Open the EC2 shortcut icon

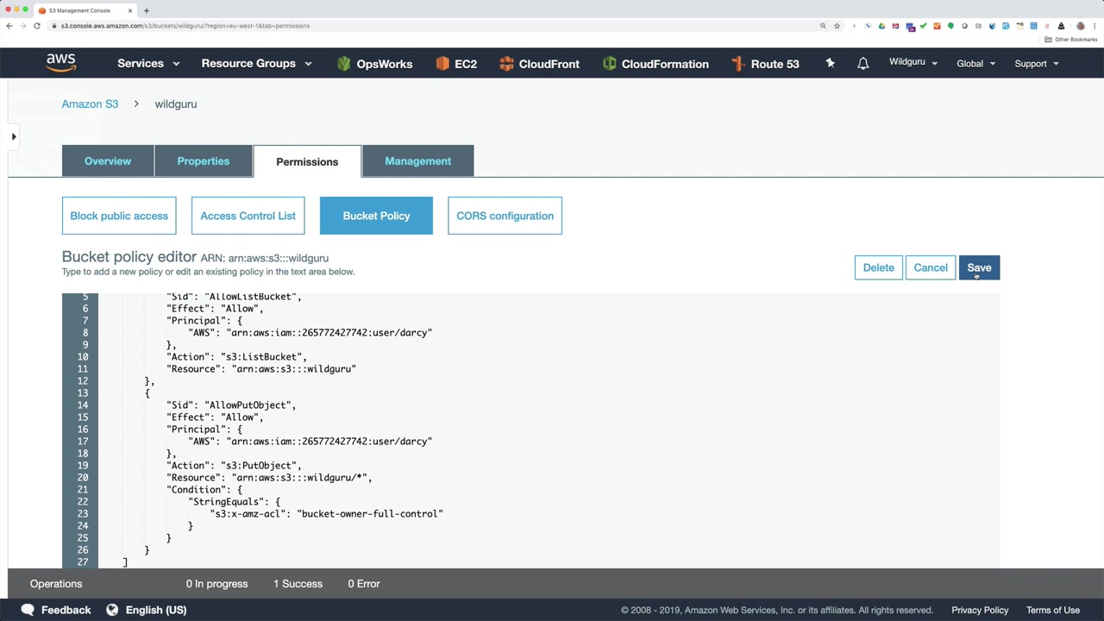[442, 64]
